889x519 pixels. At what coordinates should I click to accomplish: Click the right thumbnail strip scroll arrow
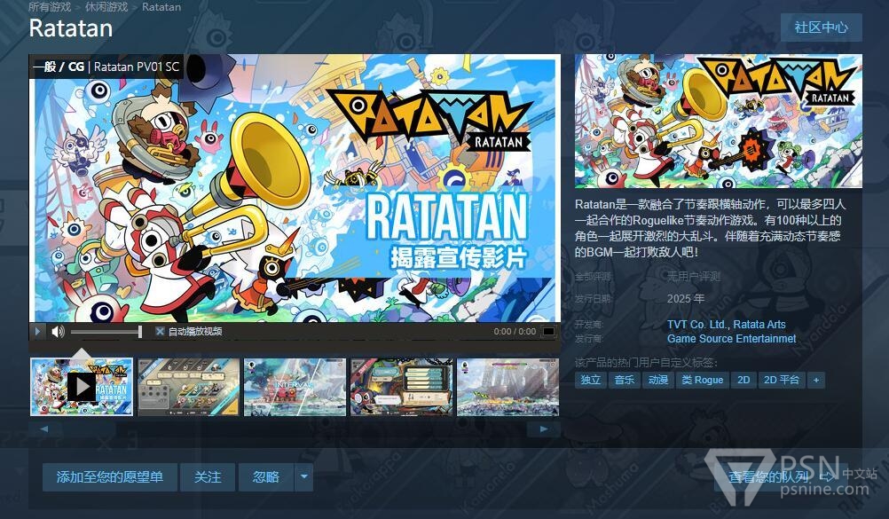coord(543,429)
